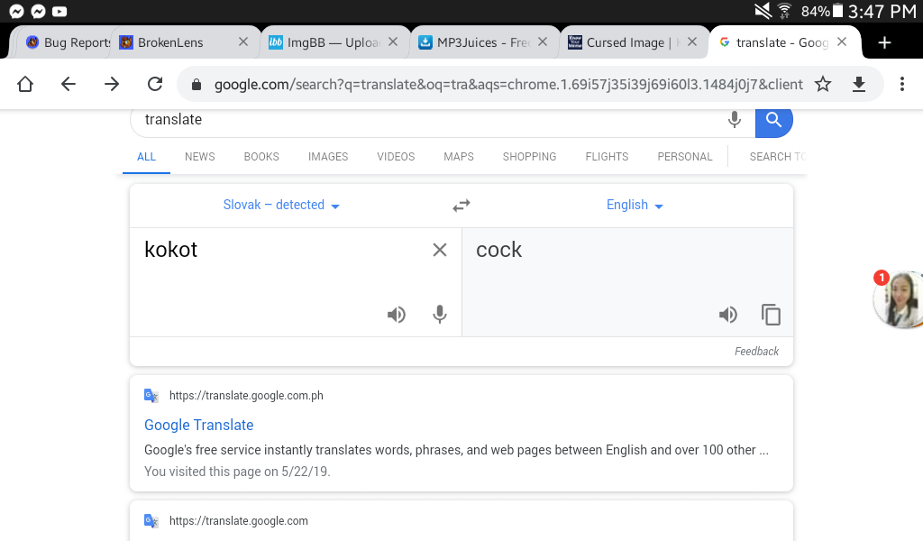Clear the source text kokot
923x541 pixels.
coord(440,250)
